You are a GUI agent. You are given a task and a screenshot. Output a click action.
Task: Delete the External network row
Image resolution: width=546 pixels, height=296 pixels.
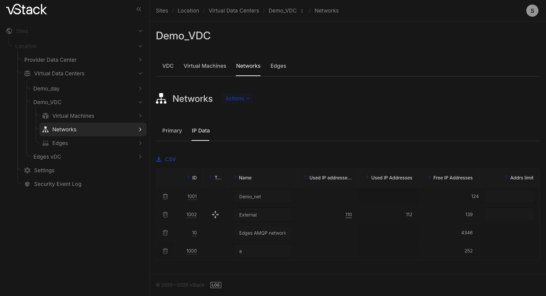coord(165,215)
